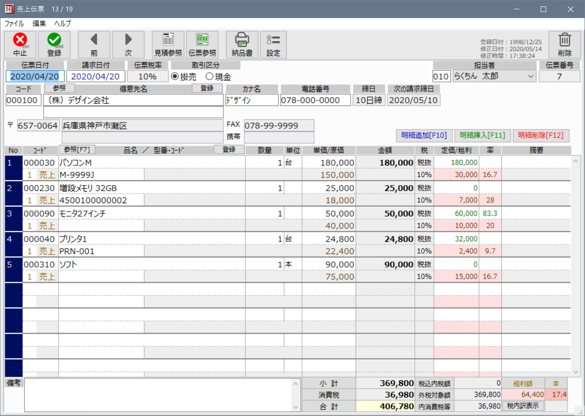Click product name プリンタ1
This screenshot has height=416, width=585.
click(x=73, y=239)
